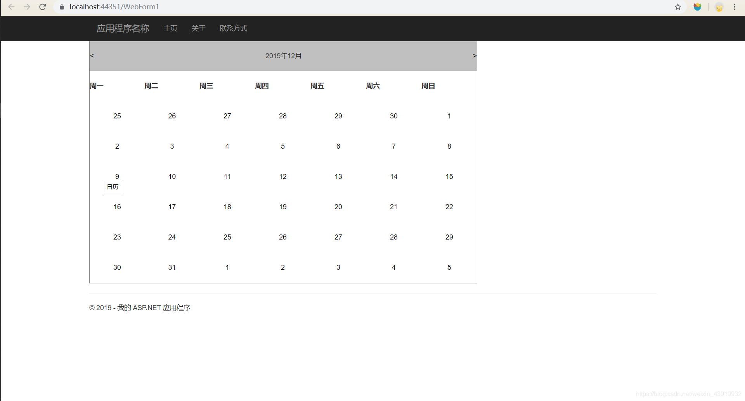The image size is (745, 401).
Task: Click the 应用程序名称 brand link
Action: click(x=123, y=28)
